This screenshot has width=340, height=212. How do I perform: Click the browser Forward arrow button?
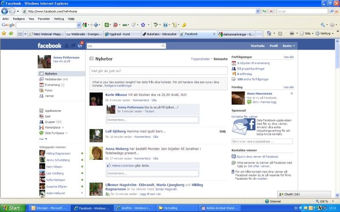click(x=12, y=11)
